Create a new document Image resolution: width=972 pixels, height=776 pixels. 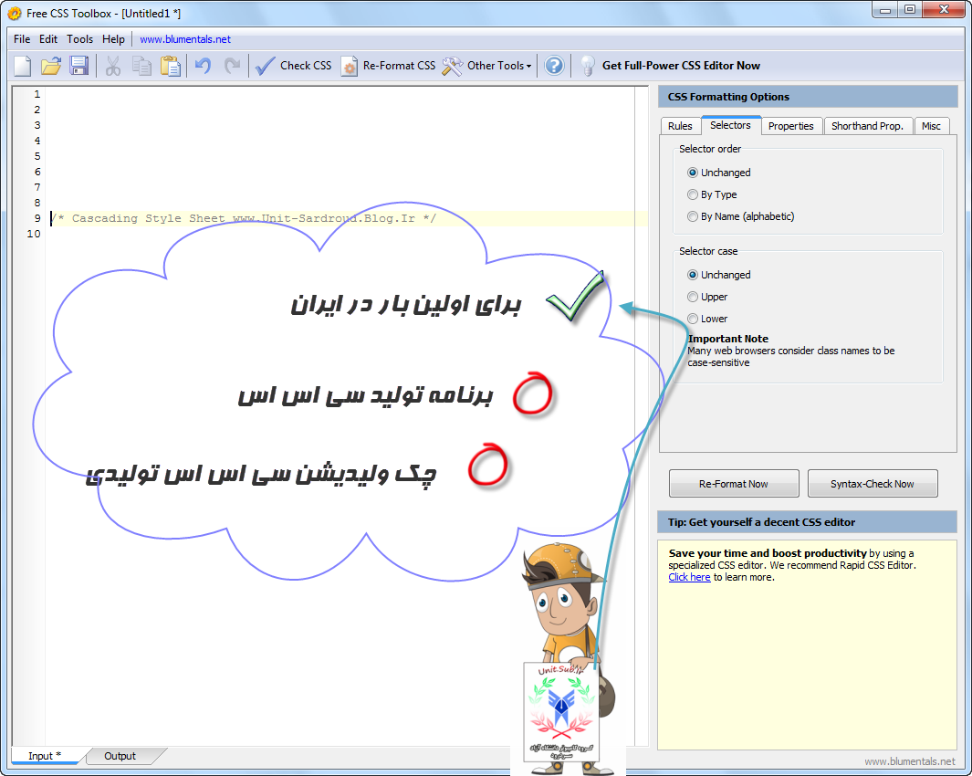click(20, 65)
